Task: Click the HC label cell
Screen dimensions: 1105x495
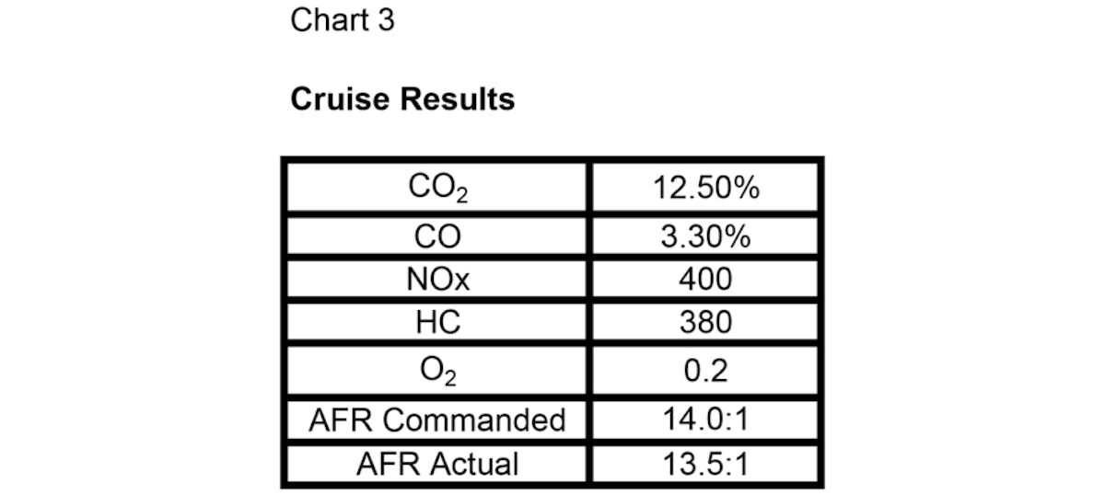Action: (437, 322)
